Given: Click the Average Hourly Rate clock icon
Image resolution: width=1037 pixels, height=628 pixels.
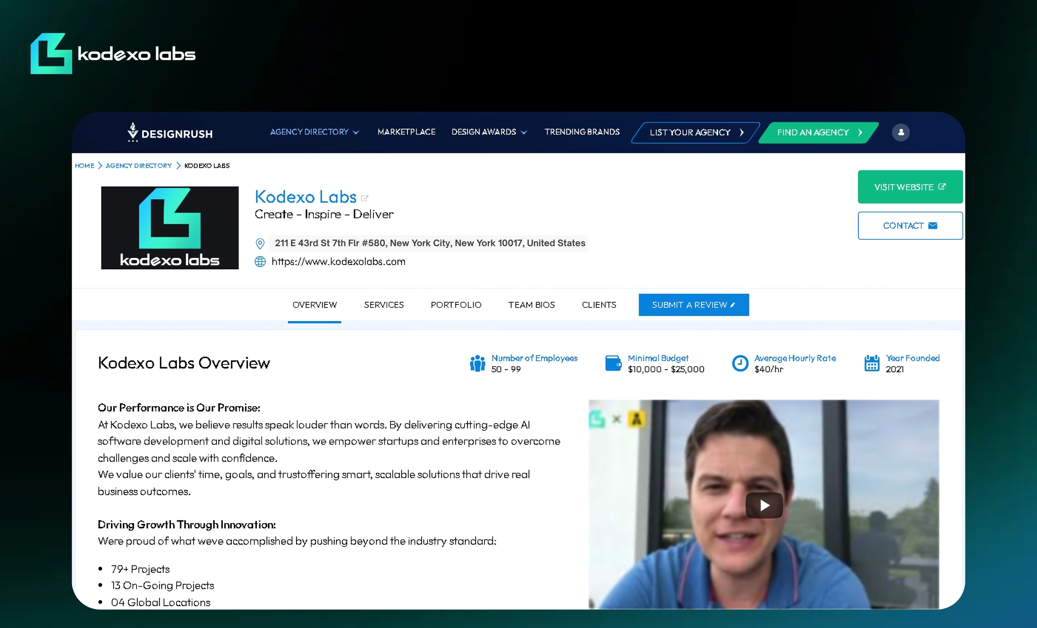Looking at the screenshot, I should click(x=740, y=364).
